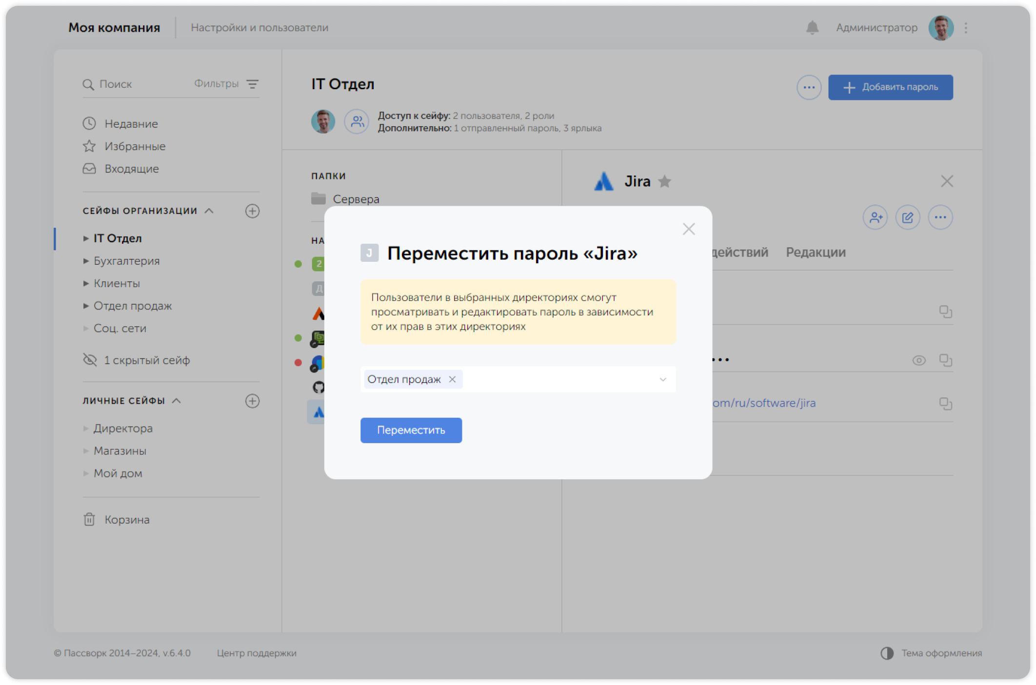Remove the Отдел продаж chip from selection
This screenshot has height=685, width=1036.
click(x=452, y=379)
